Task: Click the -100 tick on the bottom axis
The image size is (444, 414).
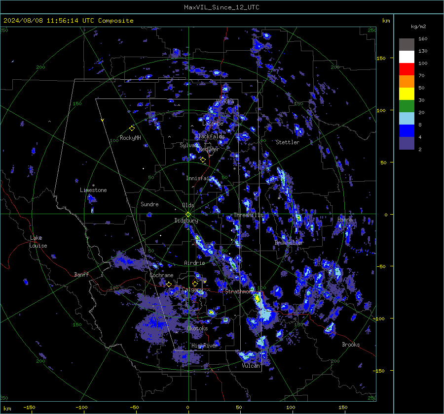Action: coord(81,408)
